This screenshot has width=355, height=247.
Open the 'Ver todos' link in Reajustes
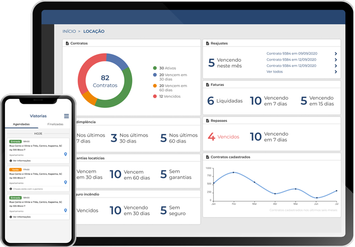click(275, 72)
